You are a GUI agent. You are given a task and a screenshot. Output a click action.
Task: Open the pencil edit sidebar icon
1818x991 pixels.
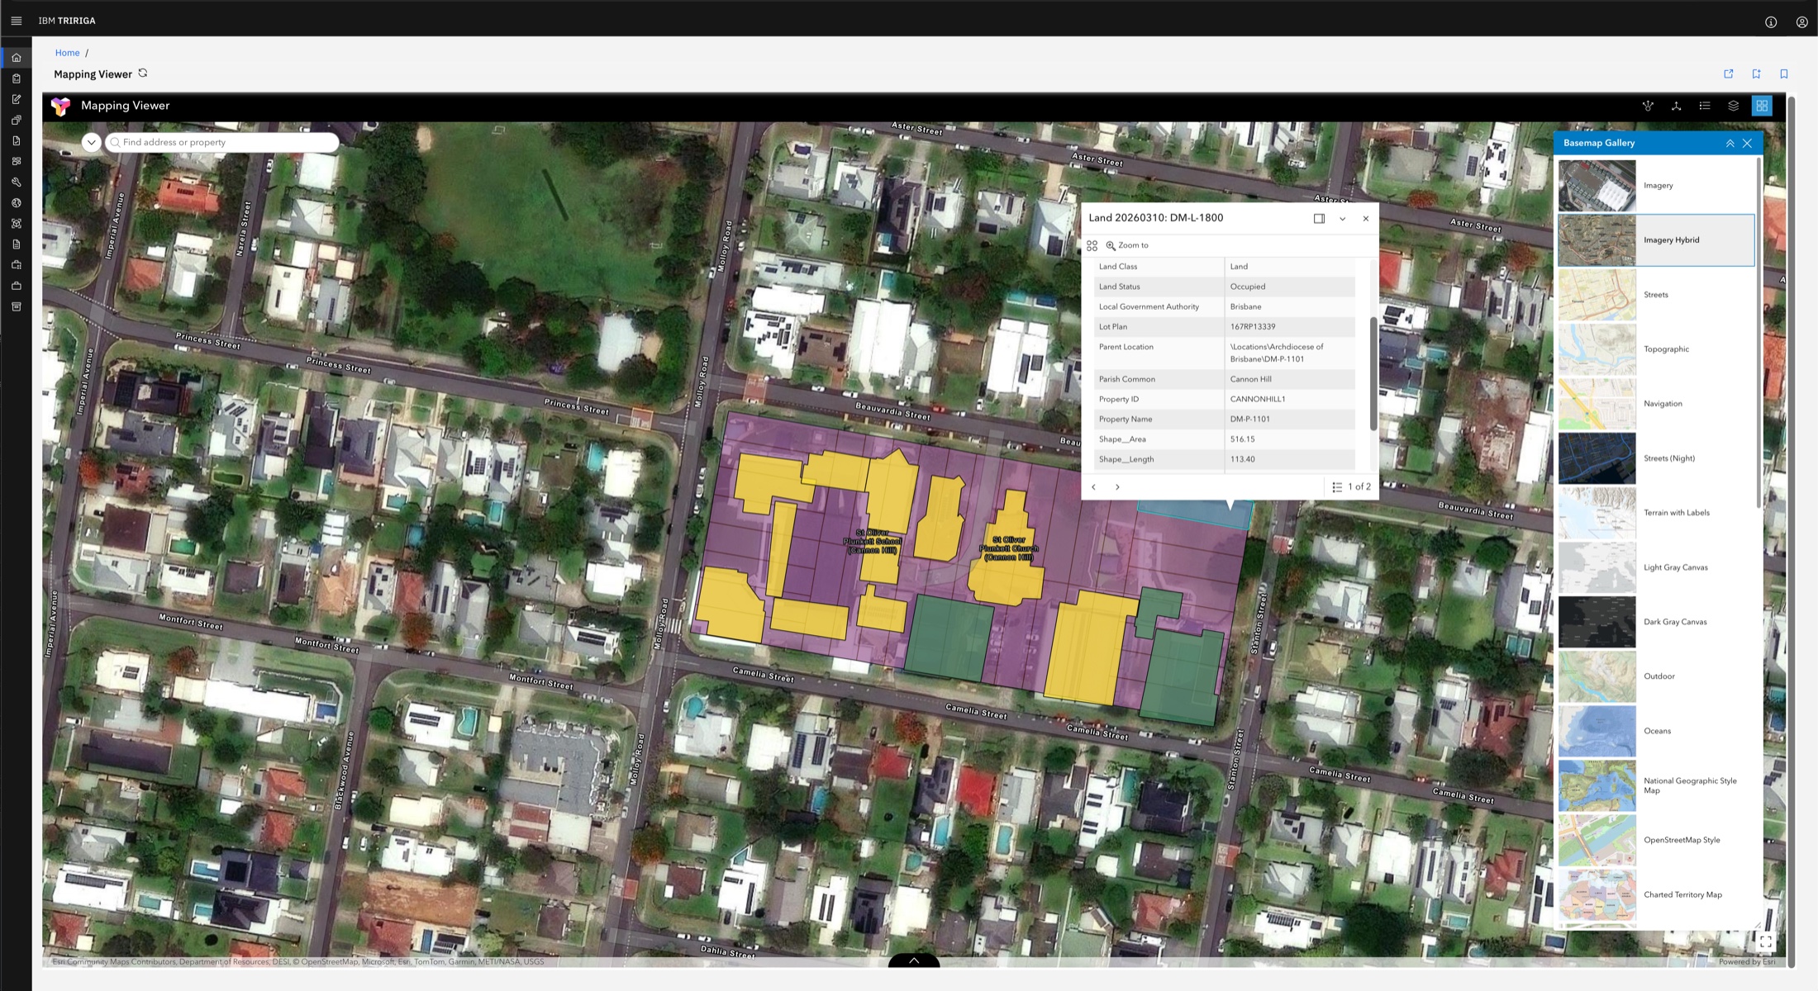point(16,99)
